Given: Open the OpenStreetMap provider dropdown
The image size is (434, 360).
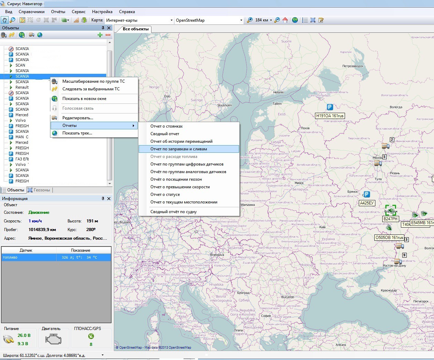Looking at the screenshot, I should [241, 20].
